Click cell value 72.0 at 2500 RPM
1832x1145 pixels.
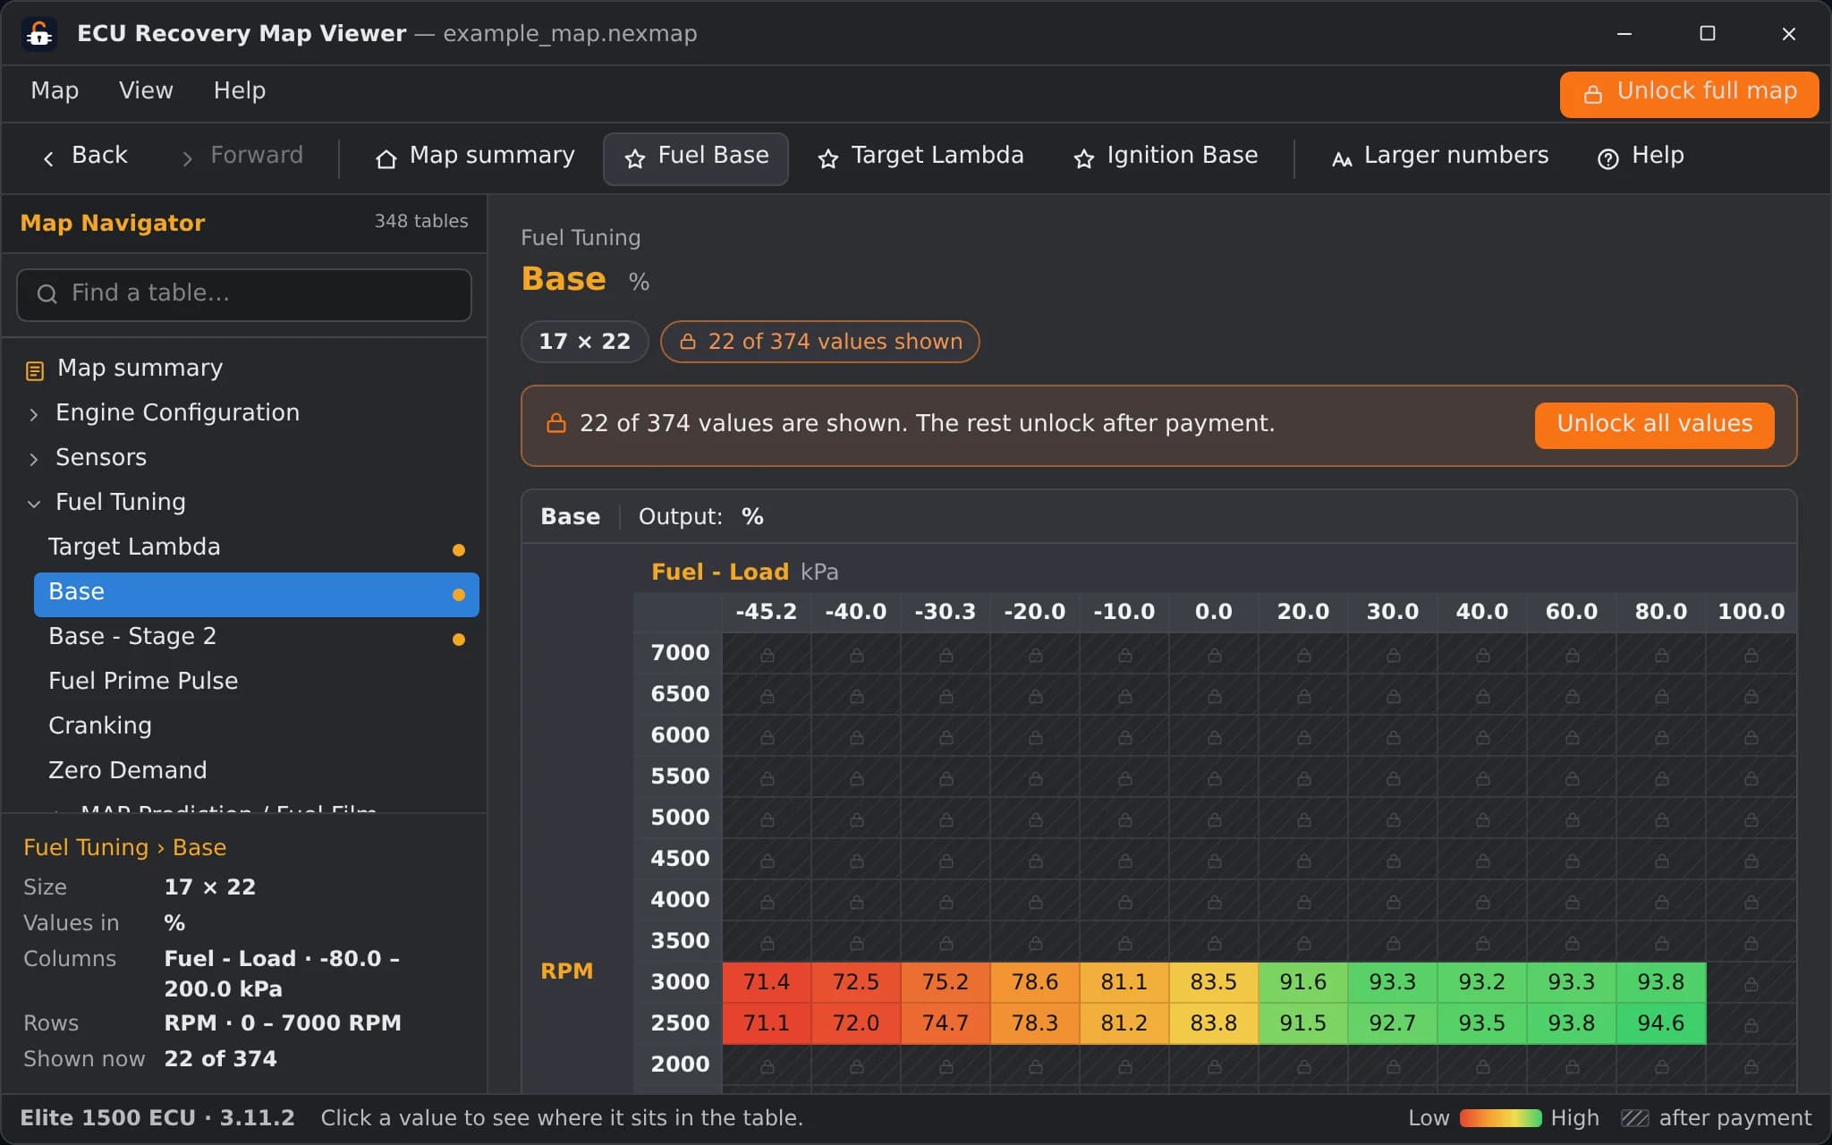856,1023
